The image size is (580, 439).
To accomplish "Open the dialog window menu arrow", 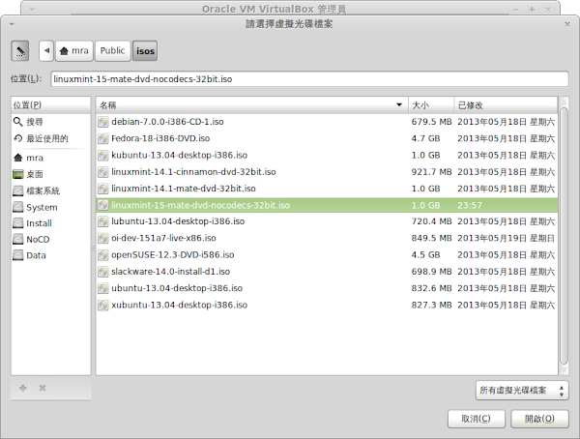I will tap(12, 24).
